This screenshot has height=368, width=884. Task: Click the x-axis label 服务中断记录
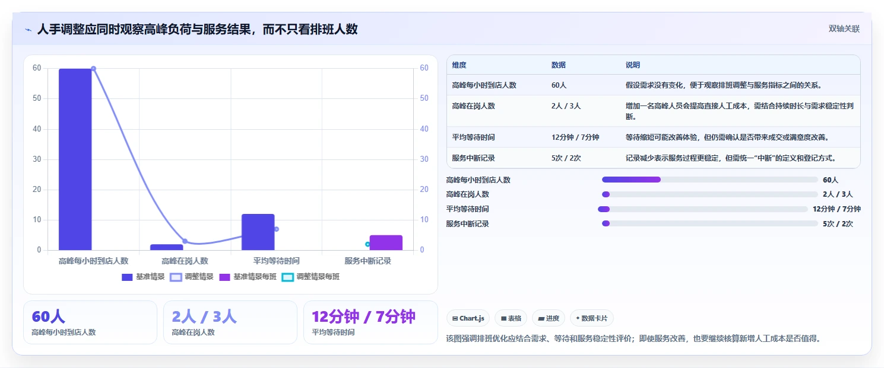coord(367,261)
